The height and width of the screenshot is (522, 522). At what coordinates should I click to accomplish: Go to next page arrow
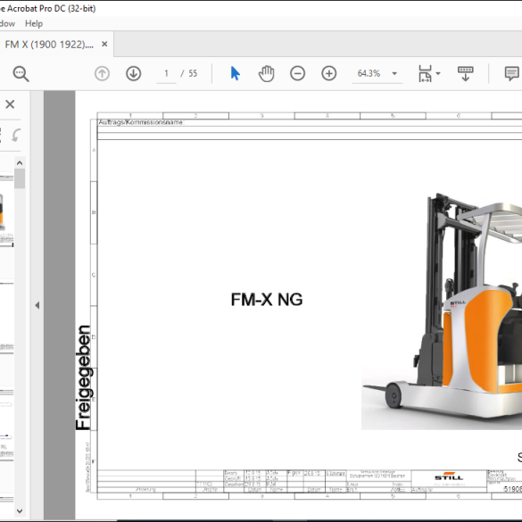point(134,73)
